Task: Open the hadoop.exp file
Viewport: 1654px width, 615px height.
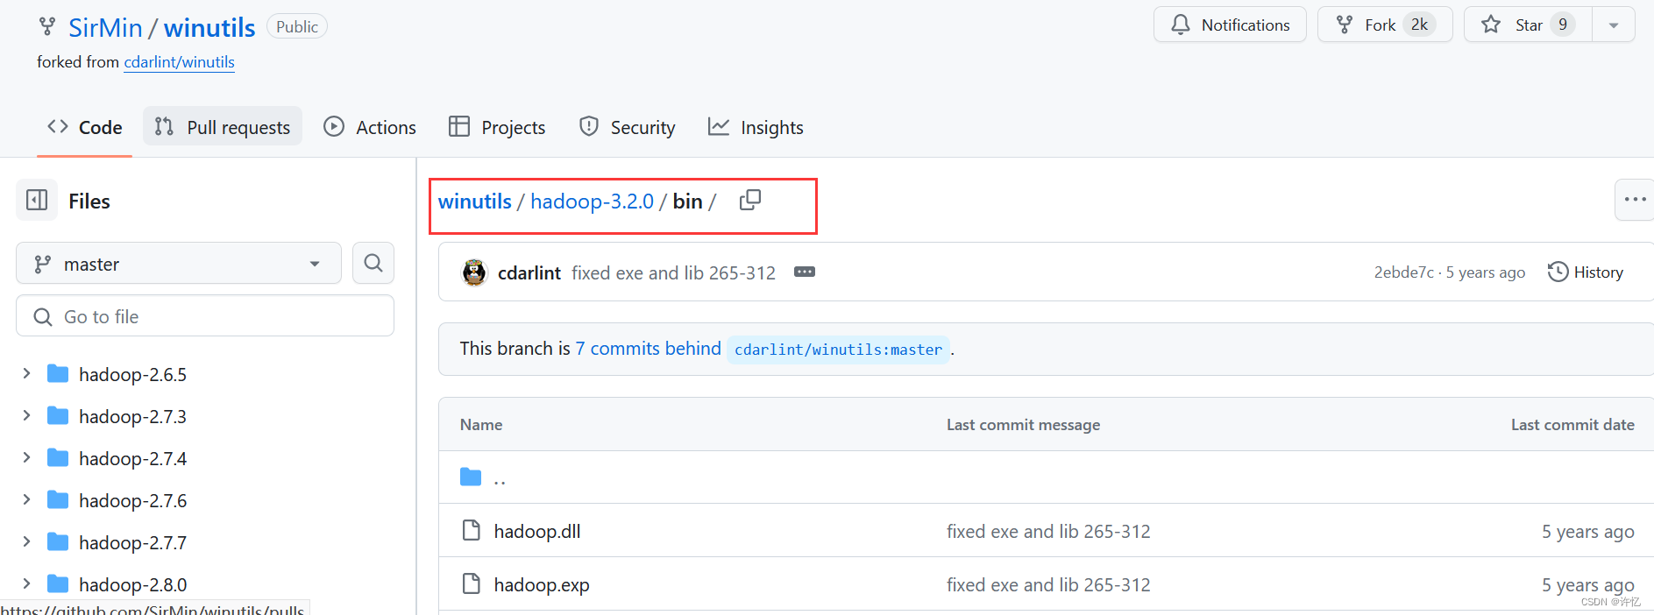Action: click(542, 584)
